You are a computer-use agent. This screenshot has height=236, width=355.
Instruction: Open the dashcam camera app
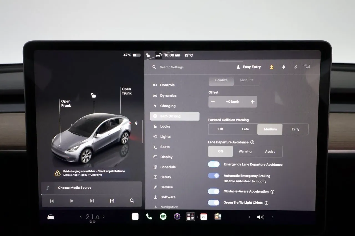tap(177, 217)
